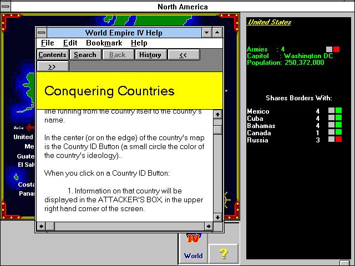This screenshot has width=355, height=266.
Task: Click the red swatch in Russia row
Action: (338, 139)
